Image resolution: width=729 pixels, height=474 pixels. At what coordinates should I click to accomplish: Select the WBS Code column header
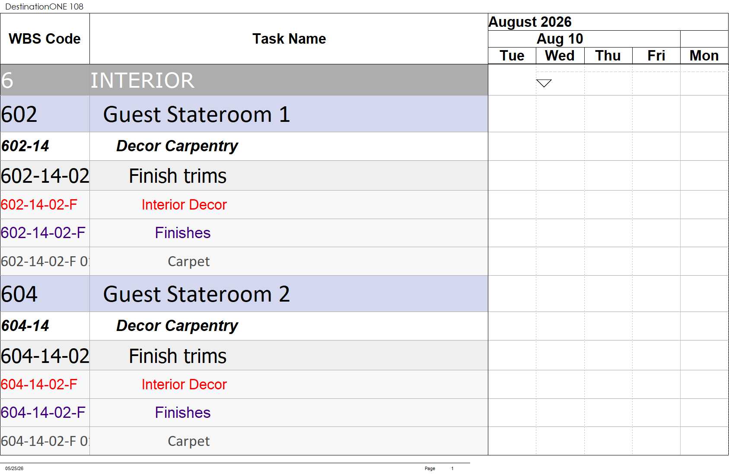45,39
